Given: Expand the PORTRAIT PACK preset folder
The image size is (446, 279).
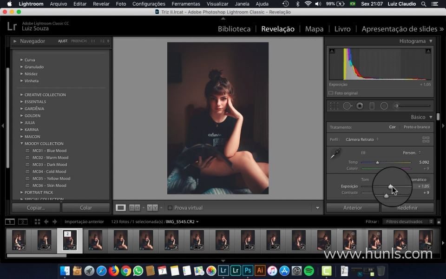Looking at the screenshot, I should [39, 193].
